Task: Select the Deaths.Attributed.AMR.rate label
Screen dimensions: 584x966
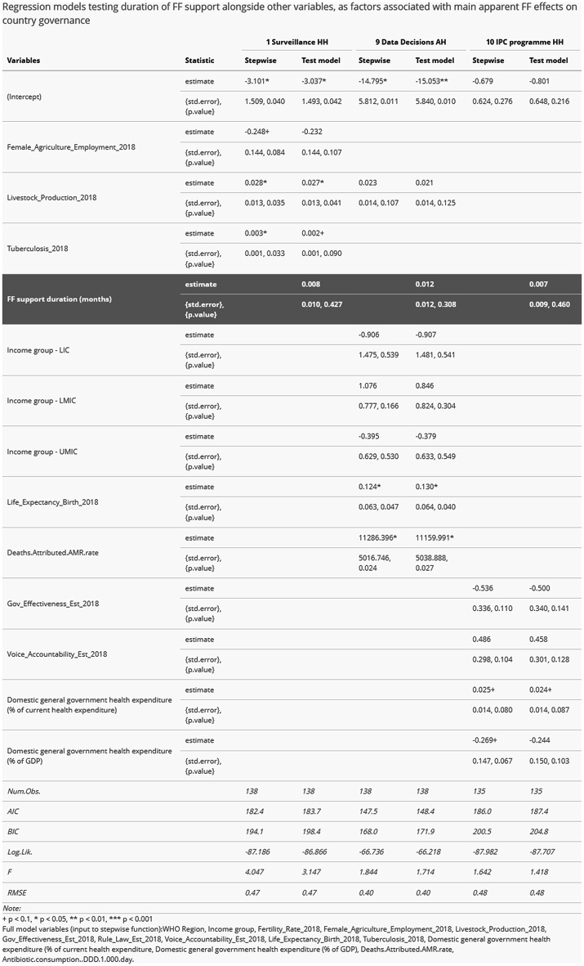Action: tap(52, 553)
